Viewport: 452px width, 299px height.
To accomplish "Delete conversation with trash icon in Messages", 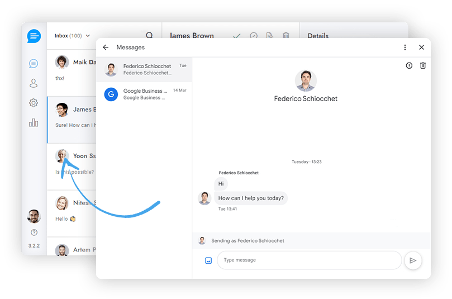I will click(x=423, y=65).
